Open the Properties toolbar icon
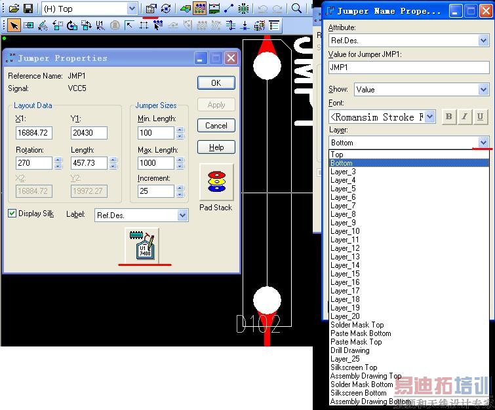495x410 pixels. pos(151,9)
